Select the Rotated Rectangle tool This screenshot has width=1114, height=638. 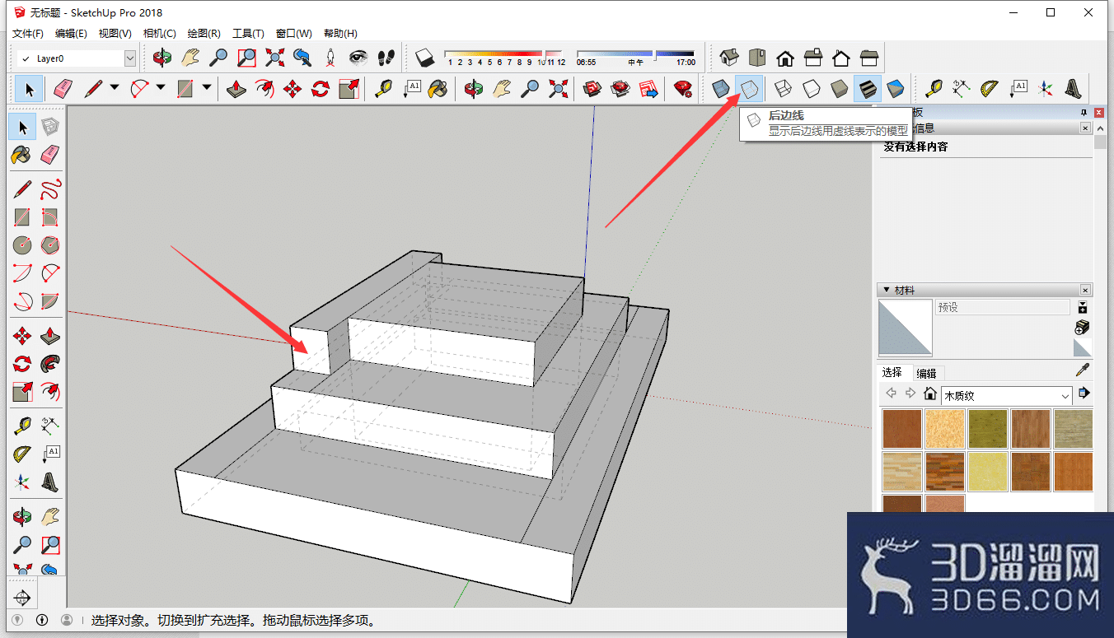click(x=50, y=217)
